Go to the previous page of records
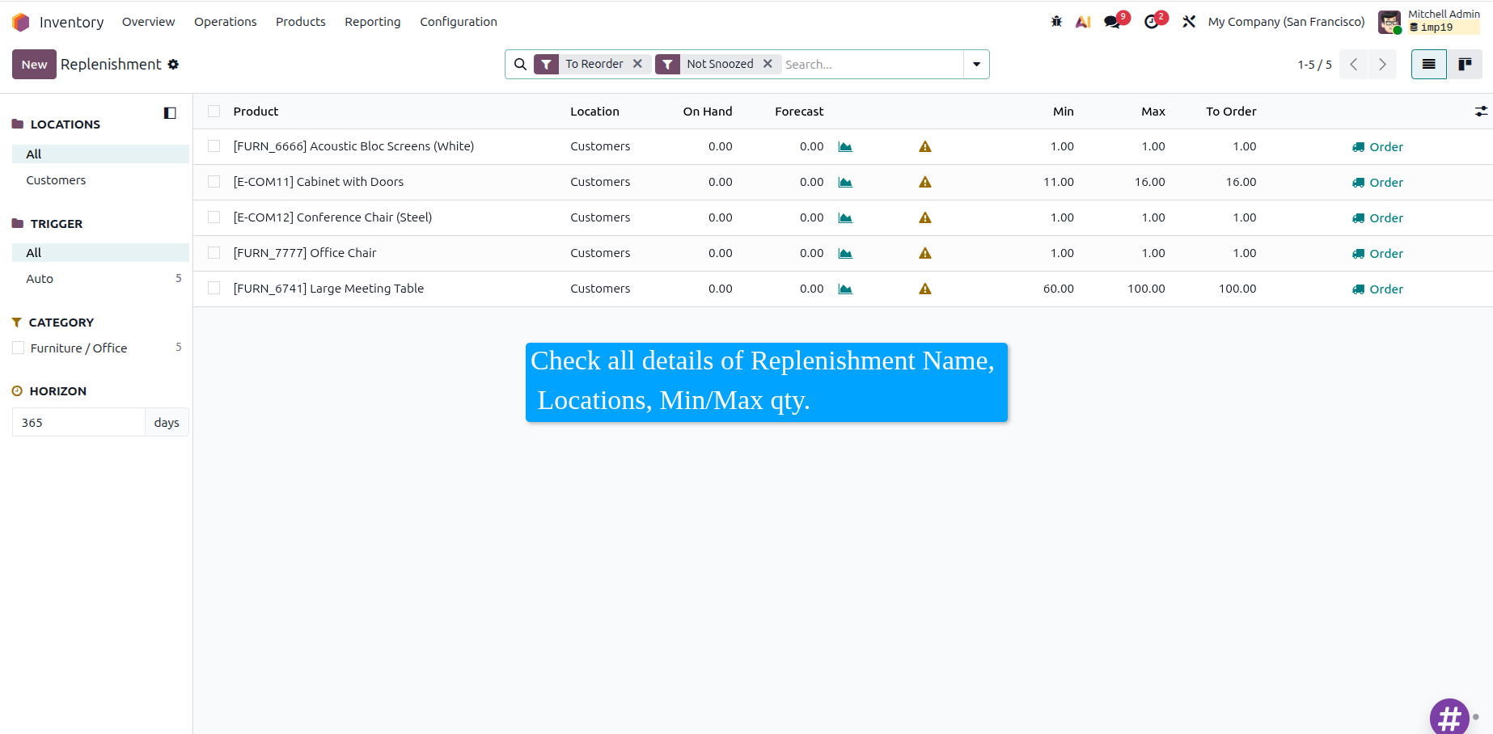Viewport: 1493px width, 734px height. coord(1354,64)
